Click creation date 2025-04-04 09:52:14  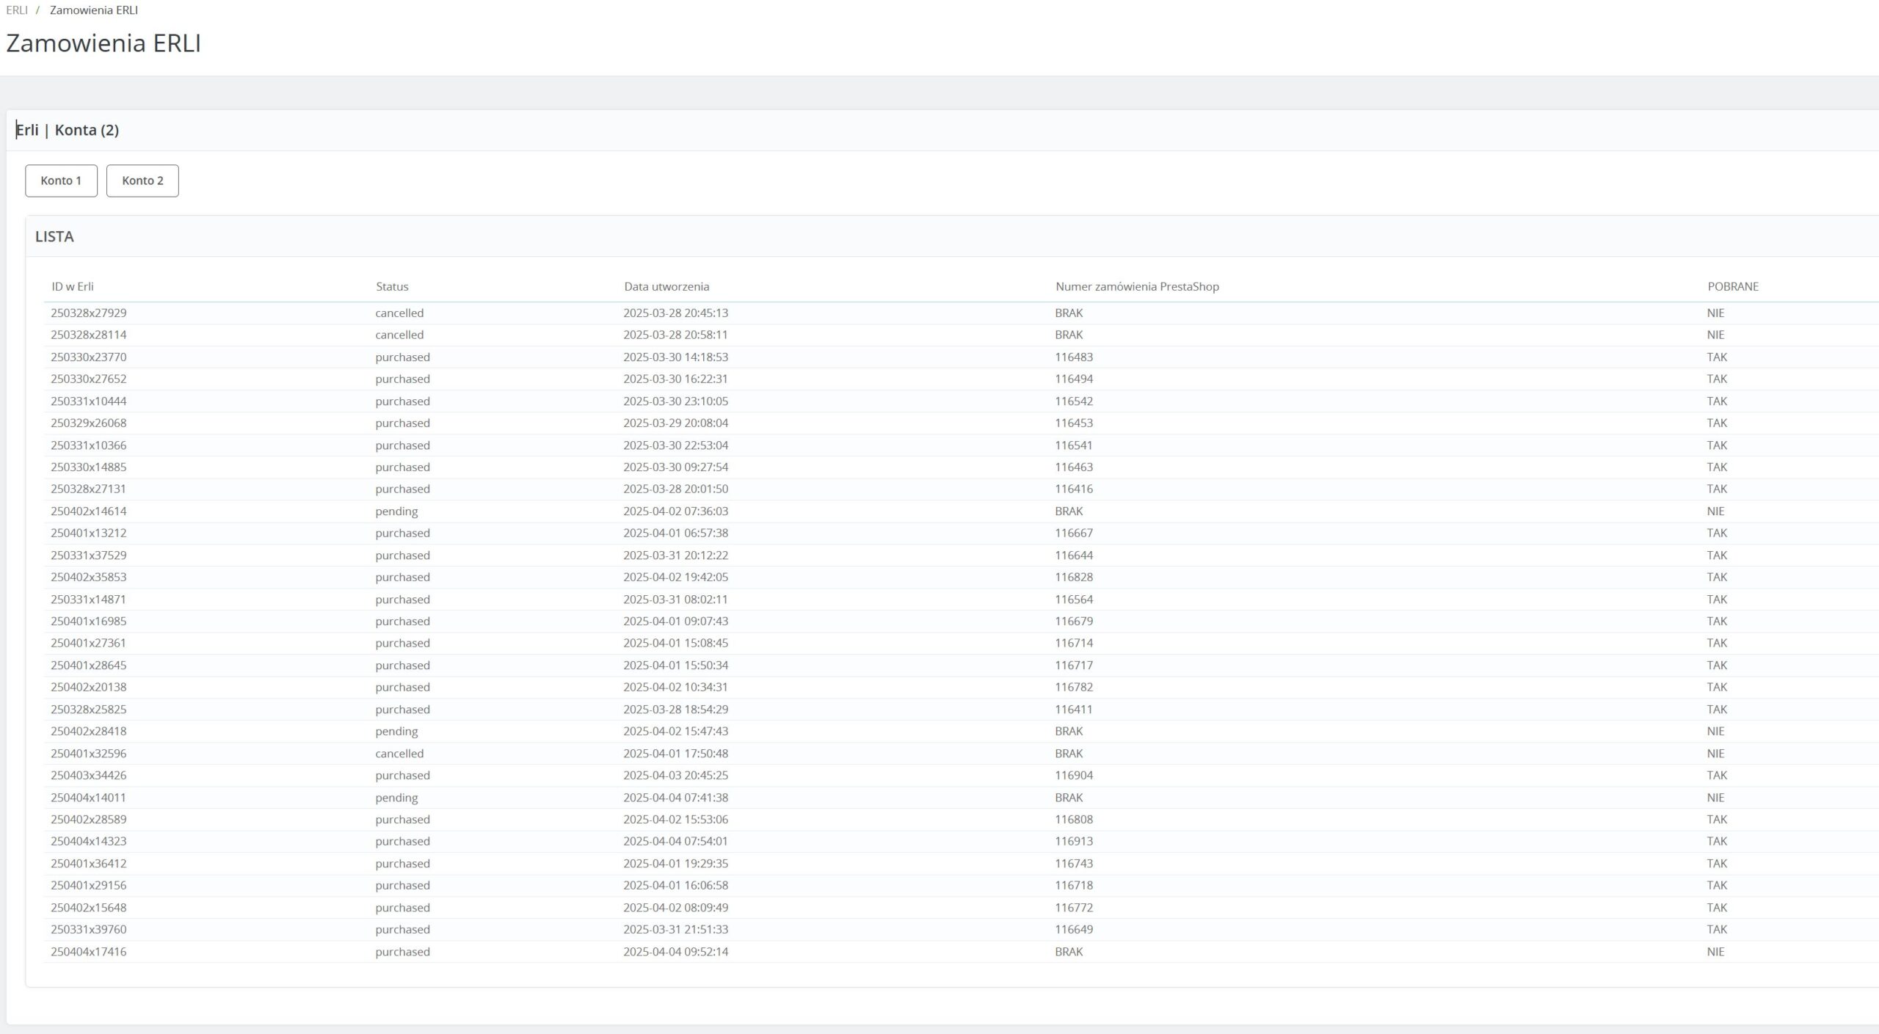point(676,951)
